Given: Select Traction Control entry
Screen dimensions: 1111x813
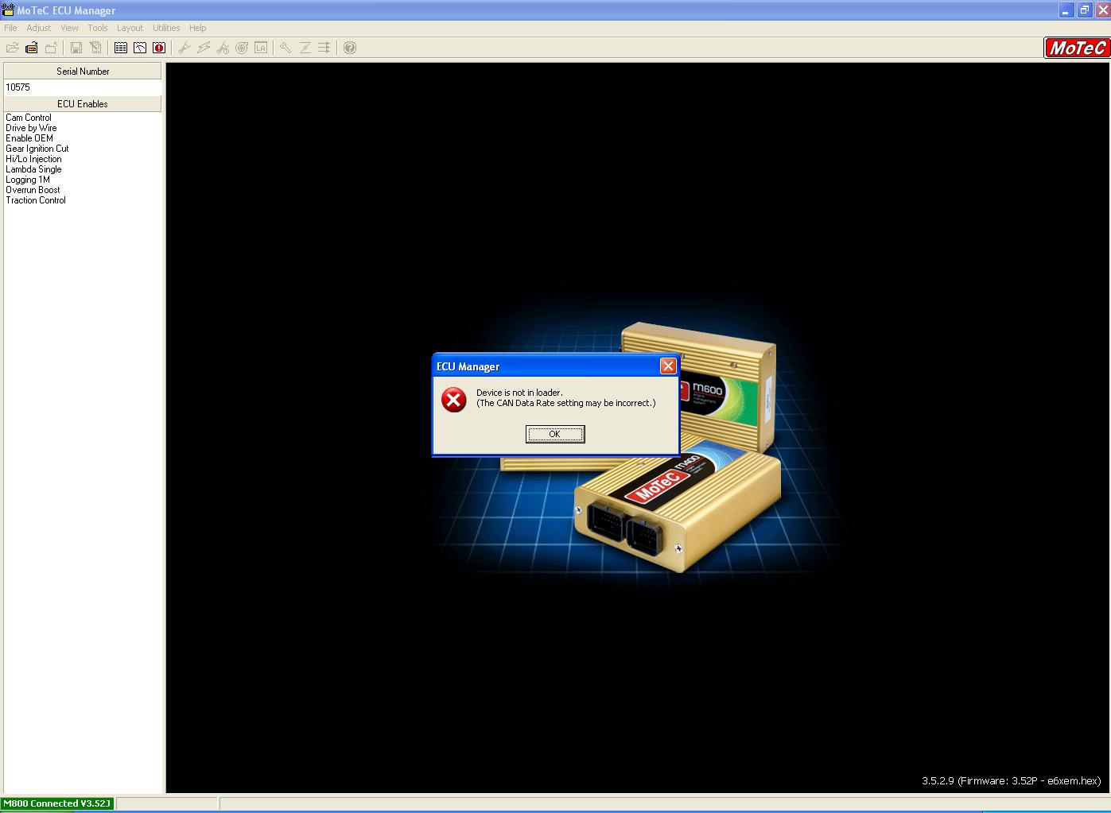Looking at the screenshot, I should coord(36,200).
